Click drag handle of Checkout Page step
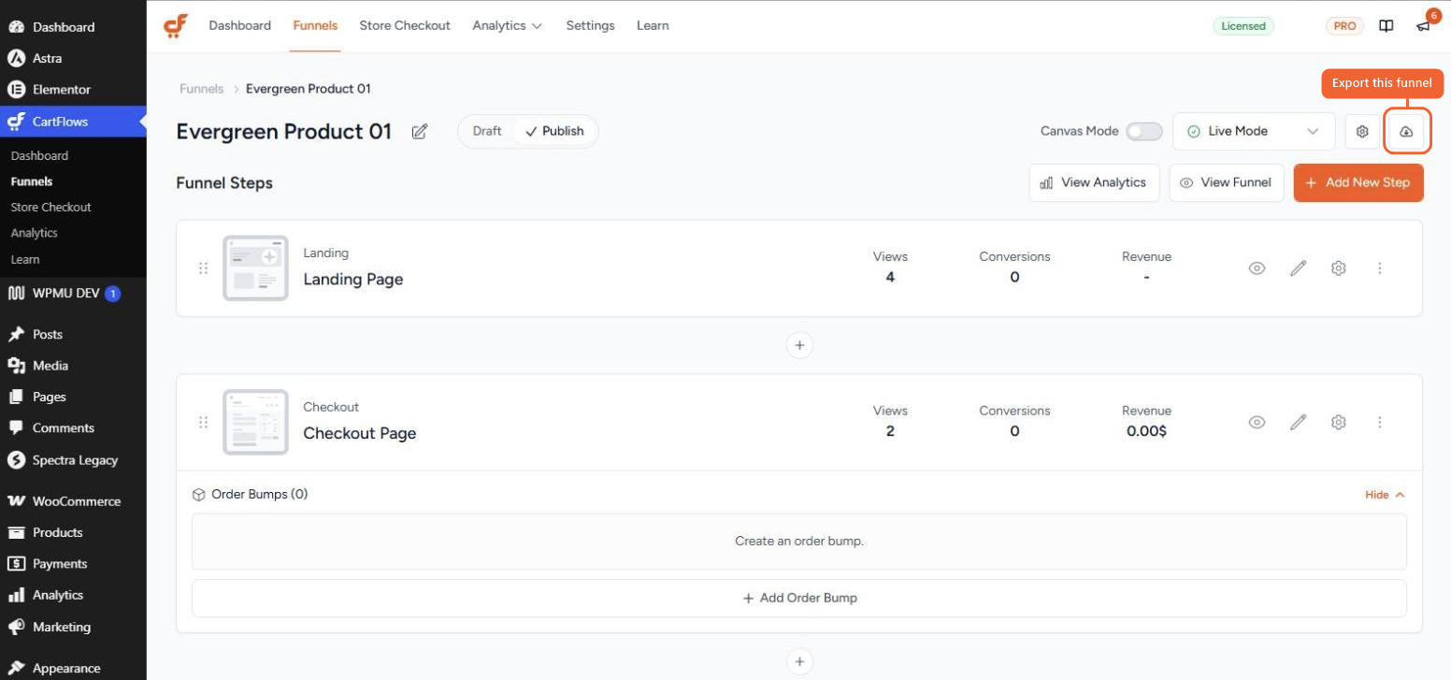 (203, 423)
